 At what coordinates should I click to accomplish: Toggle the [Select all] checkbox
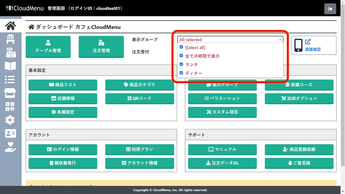click(181, 47)
